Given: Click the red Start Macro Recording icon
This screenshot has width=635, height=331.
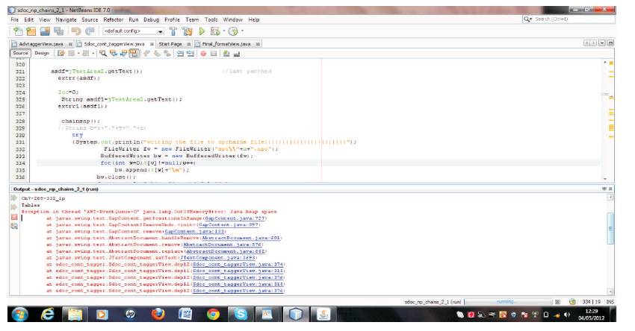Looking at the screenshot, I should [x=203, y=54].
